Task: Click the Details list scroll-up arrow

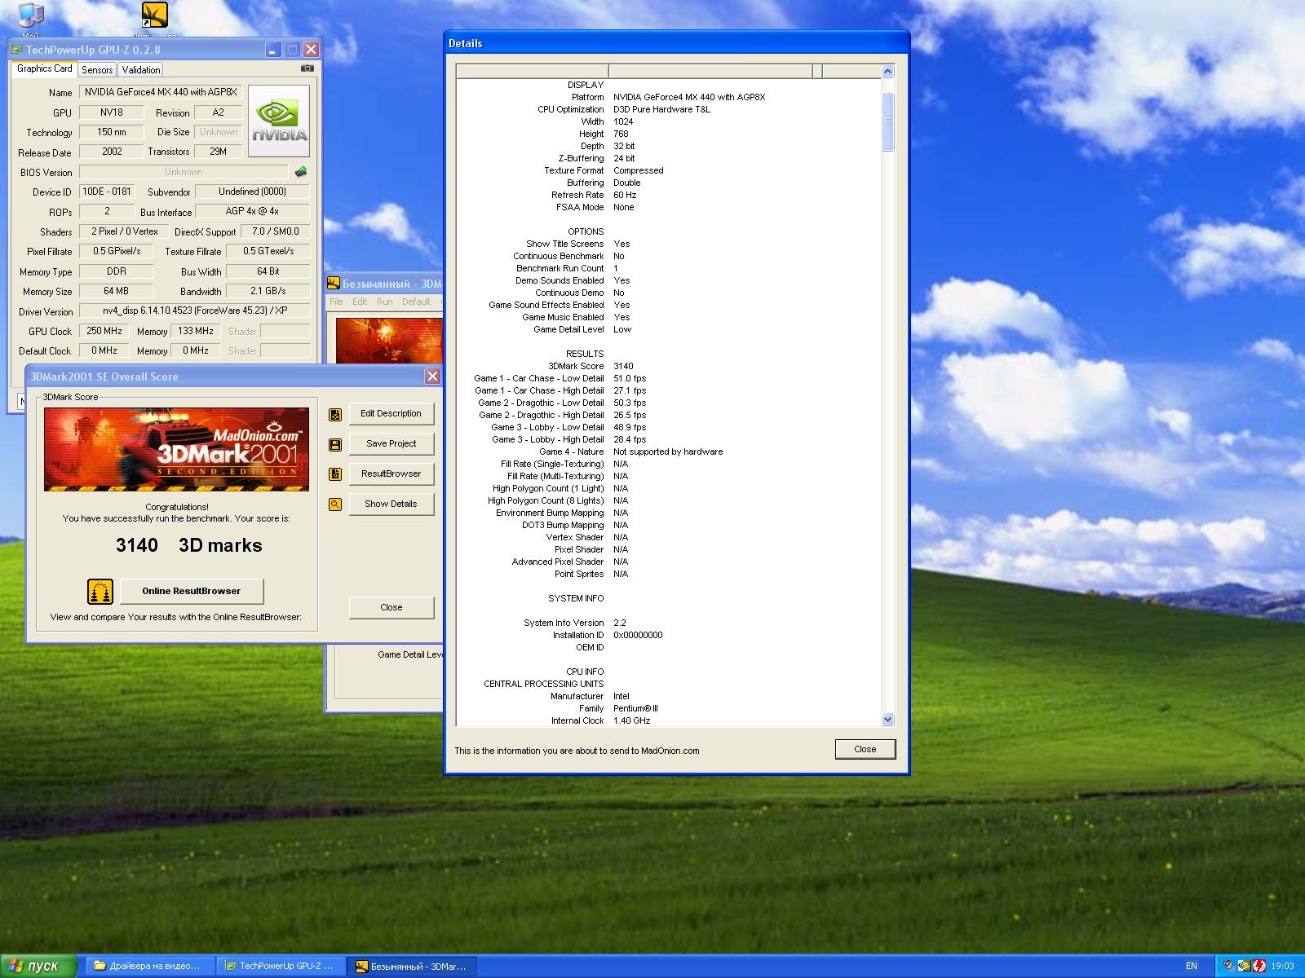Action: pyautogui.click(x=888, y=72)
